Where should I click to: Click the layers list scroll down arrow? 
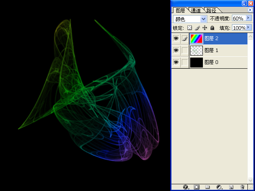250,180
